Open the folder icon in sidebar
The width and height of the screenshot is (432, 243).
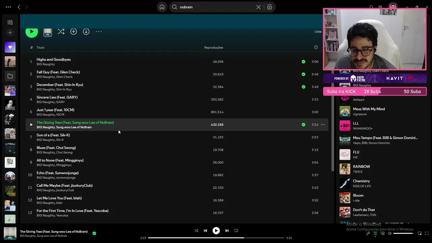pyautogui.click(x=10, y=76)
